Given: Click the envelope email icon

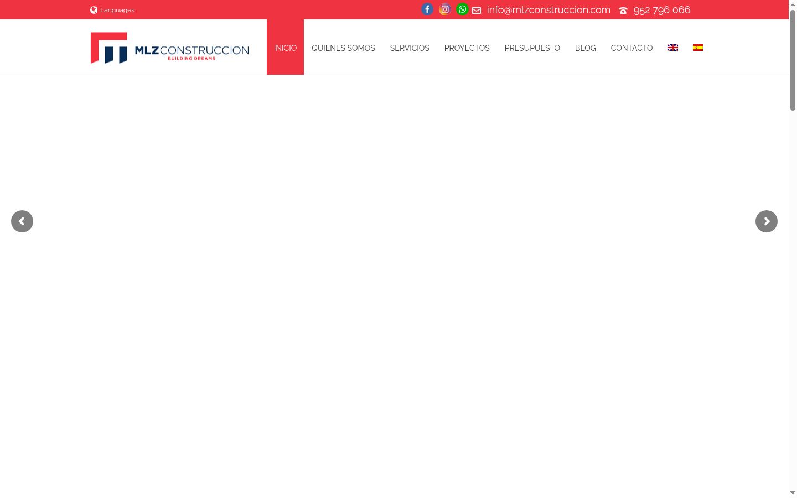Looking at the screenshot, I should click(x=477, y=11).
